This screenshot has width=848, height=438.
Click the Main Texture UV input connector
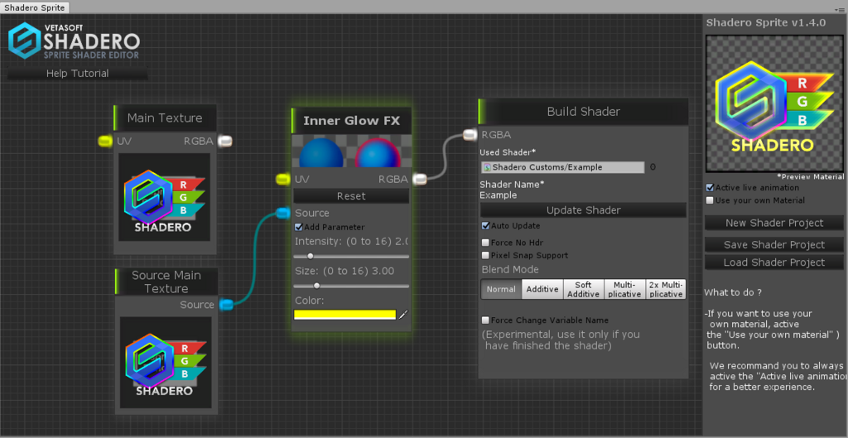pos(105,141)
